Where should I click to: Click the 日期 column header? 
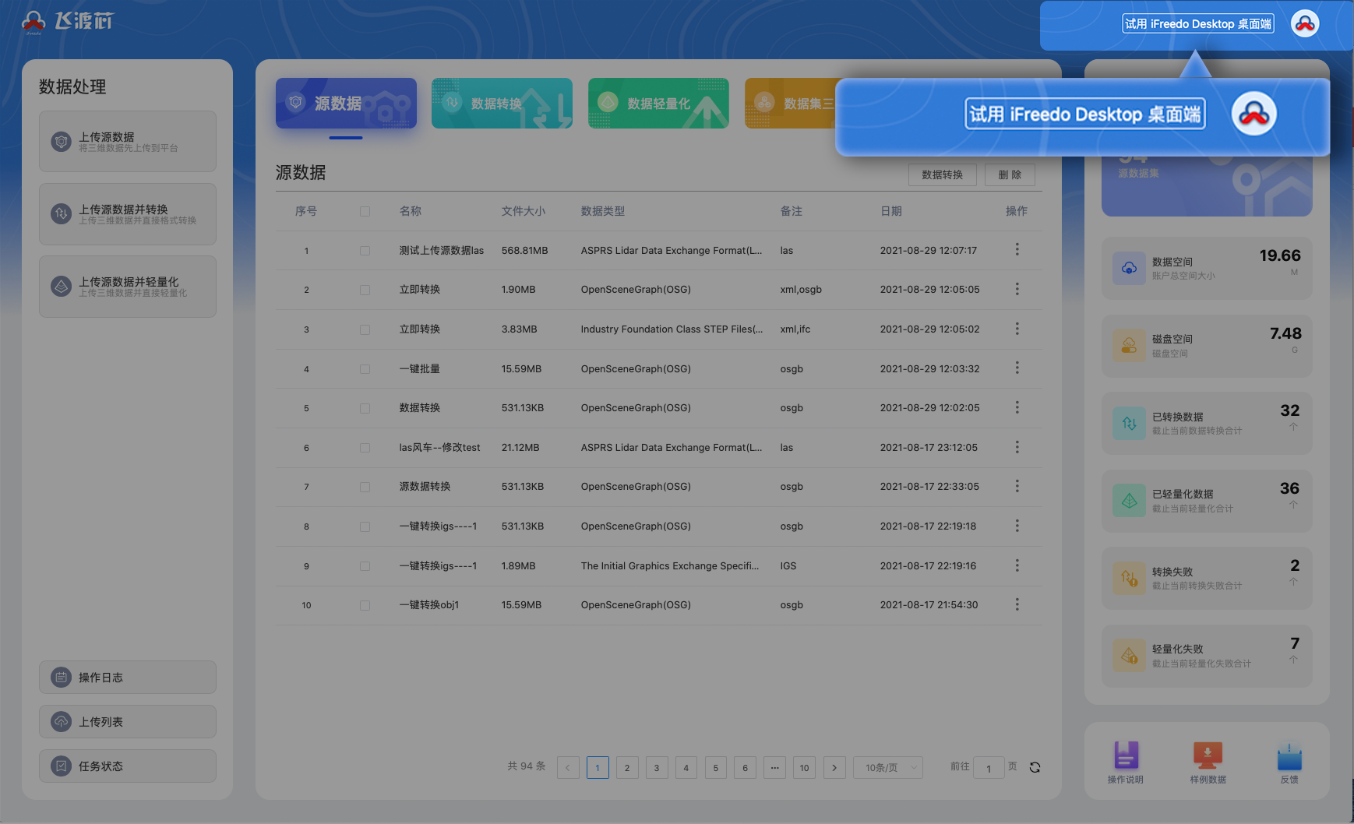click(891, 211)
